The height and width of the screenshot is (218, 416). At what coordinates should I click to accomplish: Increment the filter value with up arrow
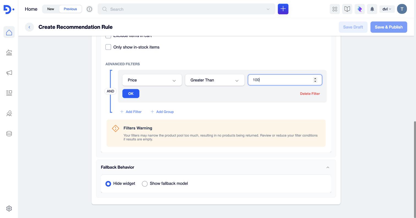(x=315, y=78)
